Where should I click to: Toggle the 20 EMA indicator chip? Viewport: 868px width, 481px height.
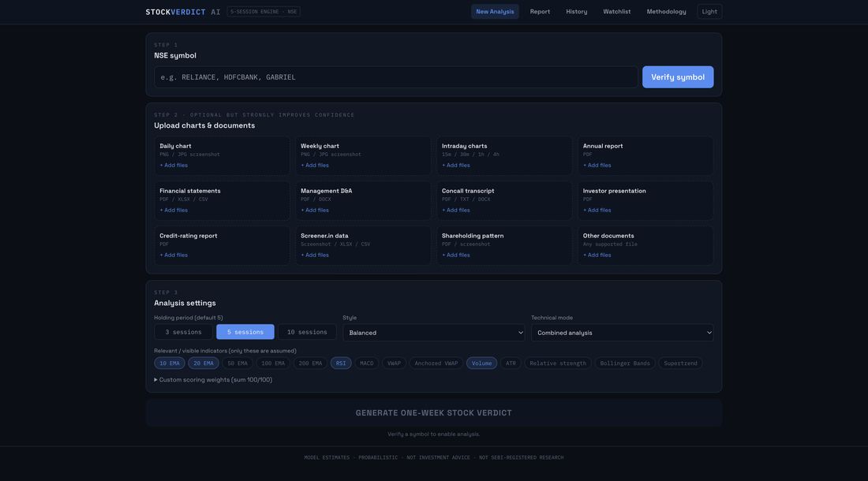(203, 364)
